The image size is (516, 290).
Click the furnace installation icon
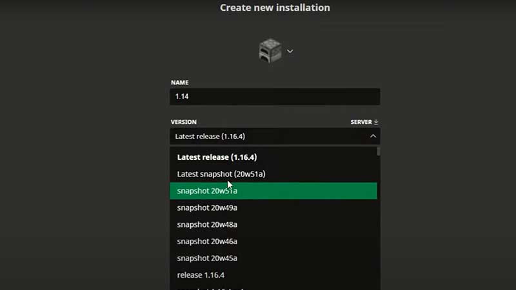pos(270,51)
